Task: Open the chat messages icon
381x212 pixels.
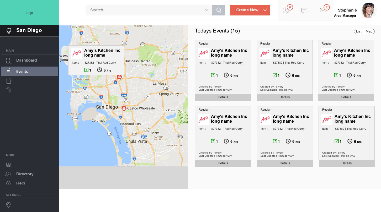Action: (304, 10)
